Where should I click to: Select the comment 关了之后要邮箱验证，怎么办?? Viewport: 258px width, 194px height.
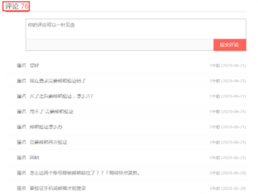pyautogui.click(x=61, y=96)
